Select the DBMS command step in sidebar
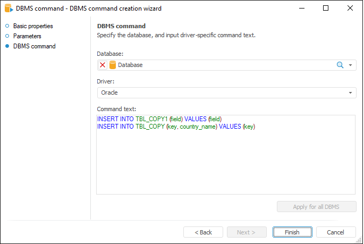 pyautogui.click(x=34, y=46)
